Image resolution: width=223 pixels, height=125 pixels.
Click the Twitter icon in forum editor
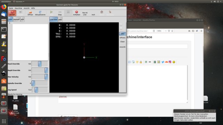tap(163, 62)
